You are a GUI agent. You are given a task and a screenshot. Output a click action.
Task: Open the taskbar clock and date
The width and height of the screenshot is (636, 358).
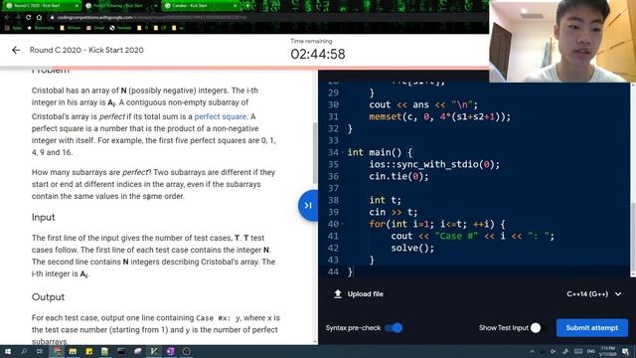tap(607, 351)
